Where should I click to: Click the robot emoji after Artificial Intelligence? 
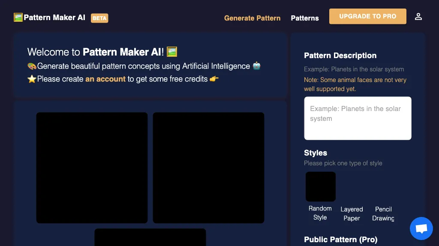[x=256, y=66]
